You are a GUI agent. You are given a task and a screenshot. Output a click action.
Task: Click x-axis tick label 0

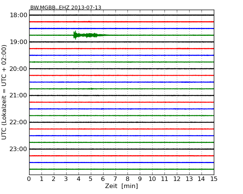click(x=29, y=179)
